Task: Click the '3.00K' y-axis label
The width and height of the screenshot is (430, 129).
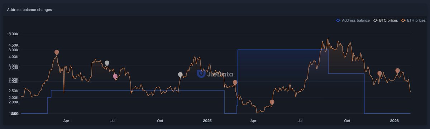Action: point(13,79)
